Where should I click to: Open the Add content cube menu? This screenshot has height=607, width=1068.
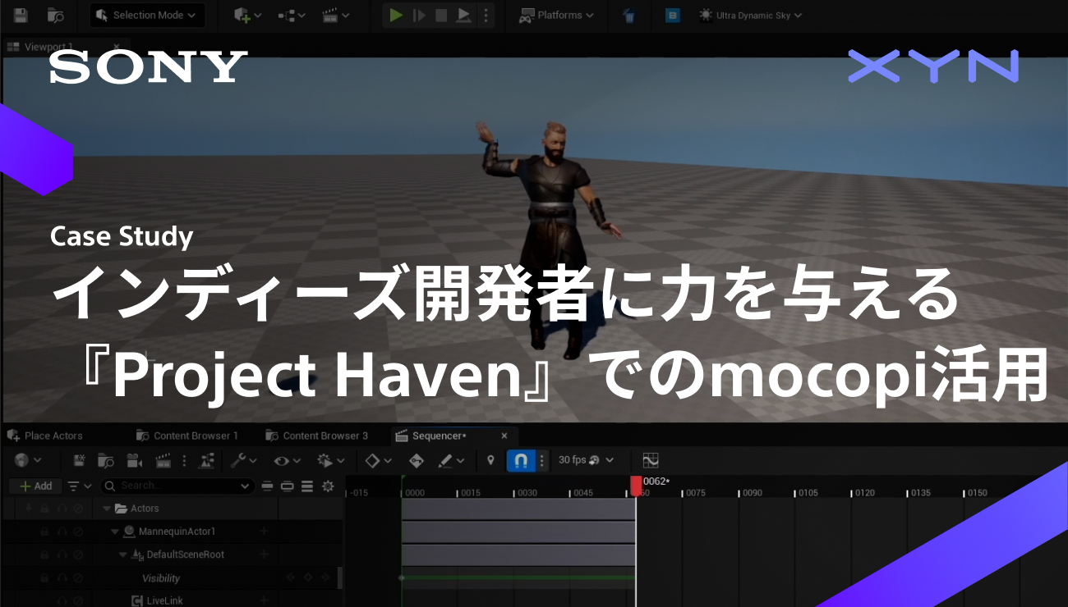247,15
